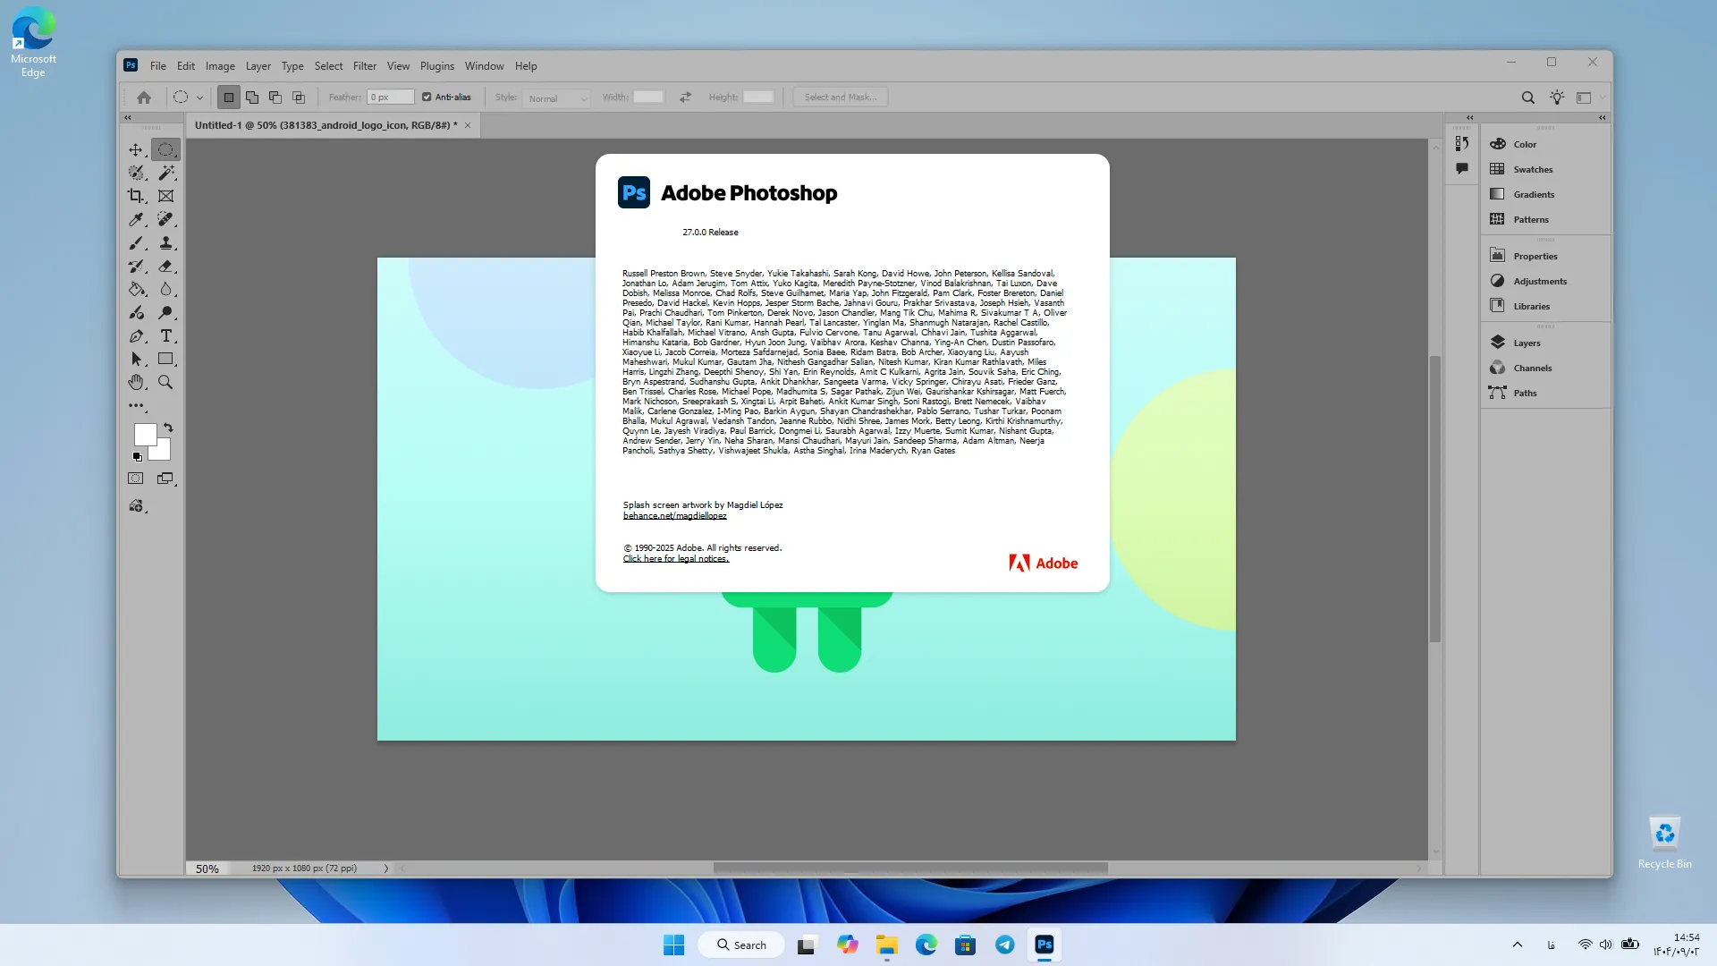
Task: Select the Move tool
Action: click(x=136, y=149)
